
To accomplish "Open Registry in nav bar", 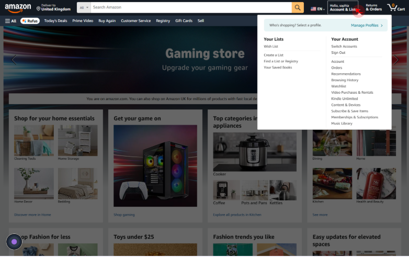I will tap(163, 21).
